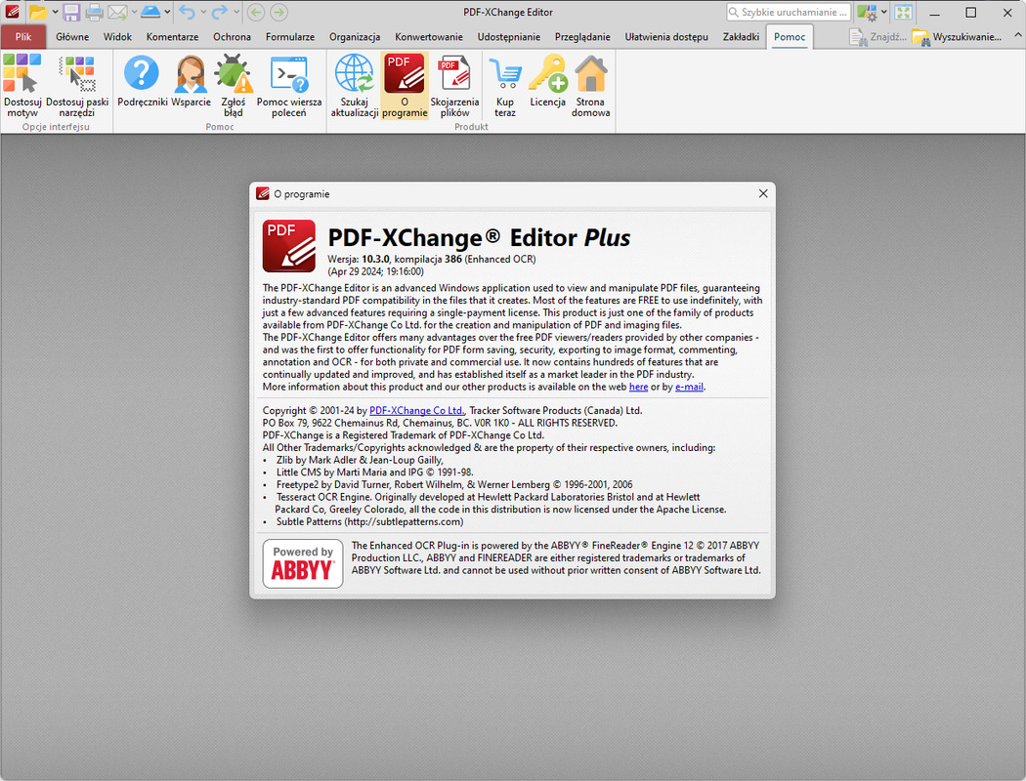Viewport: 1026px width, 781px height.
Task: Open the Ochrona tab
Action: tap(232, 37)
